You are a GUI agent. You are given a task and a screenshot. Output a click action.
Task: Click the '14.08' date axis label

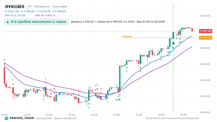[x=4, y=115]
